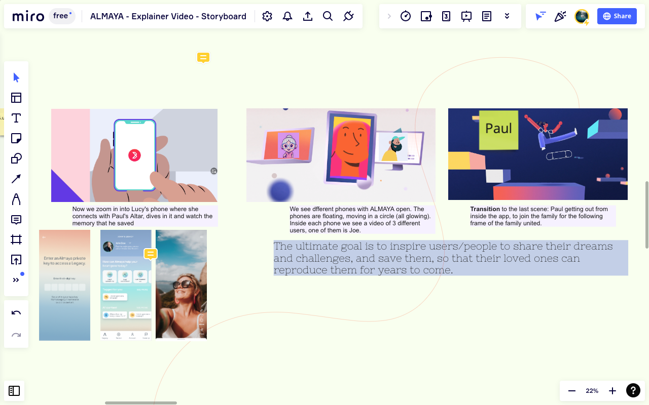Open the Upload tool
Screen dimensions: 649x405
click(16, 260)
